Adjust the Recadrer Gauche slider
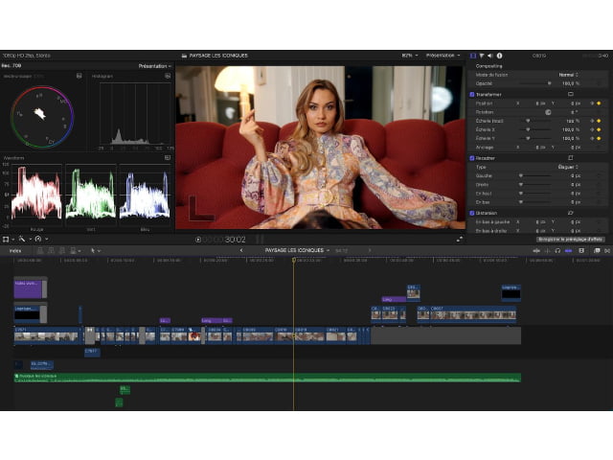The width and height of the screenshot is (613, 460). coord(535,175)
